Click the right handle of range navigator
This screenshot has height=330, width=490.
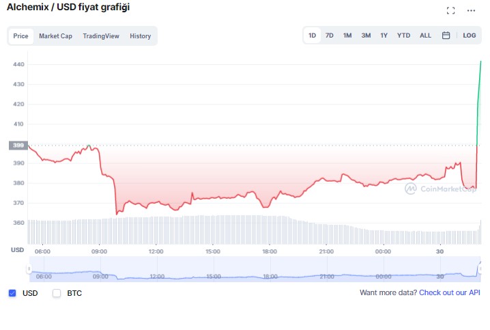(480, 269)
